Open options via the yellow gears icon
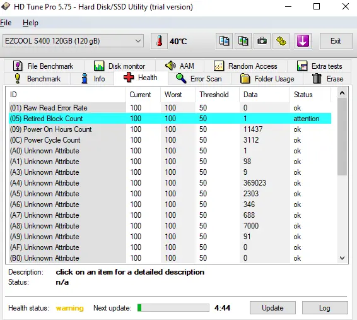 281,41
